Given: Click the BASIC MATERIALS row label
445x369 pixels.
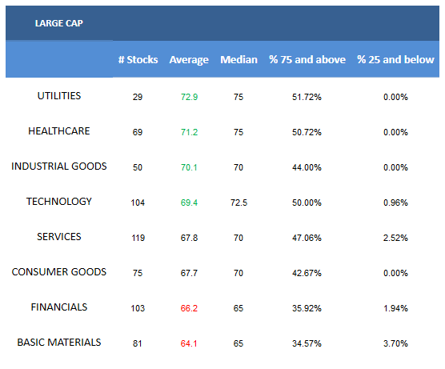Looking at the screenshot, I should (x=59, y=343).
